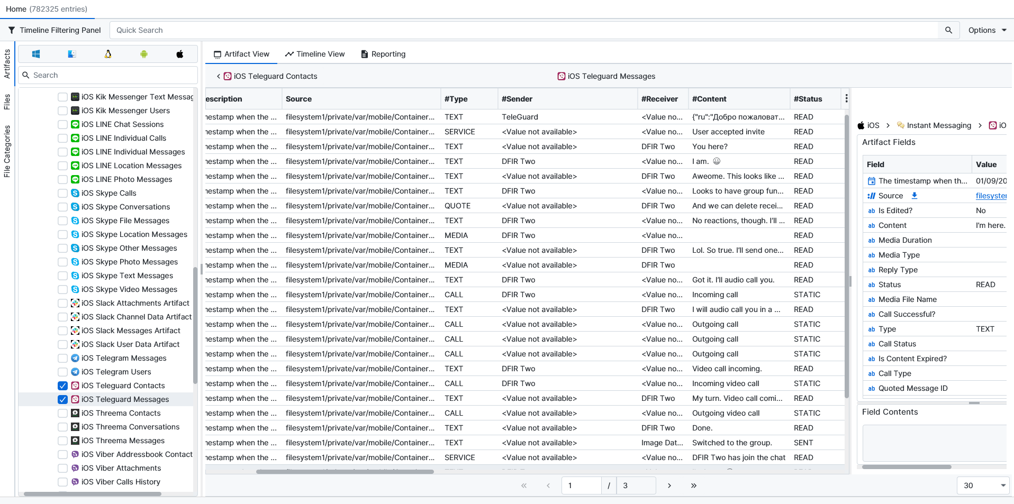Screen dimensions: 1014x504
Task: Select the macOS Finder platform icon
Action: 72,54
